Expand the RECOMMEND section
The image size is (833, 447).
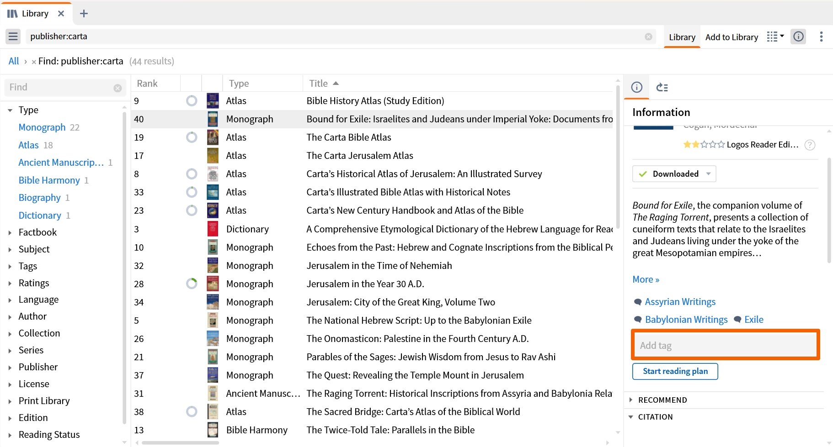(x=631, y=400)
